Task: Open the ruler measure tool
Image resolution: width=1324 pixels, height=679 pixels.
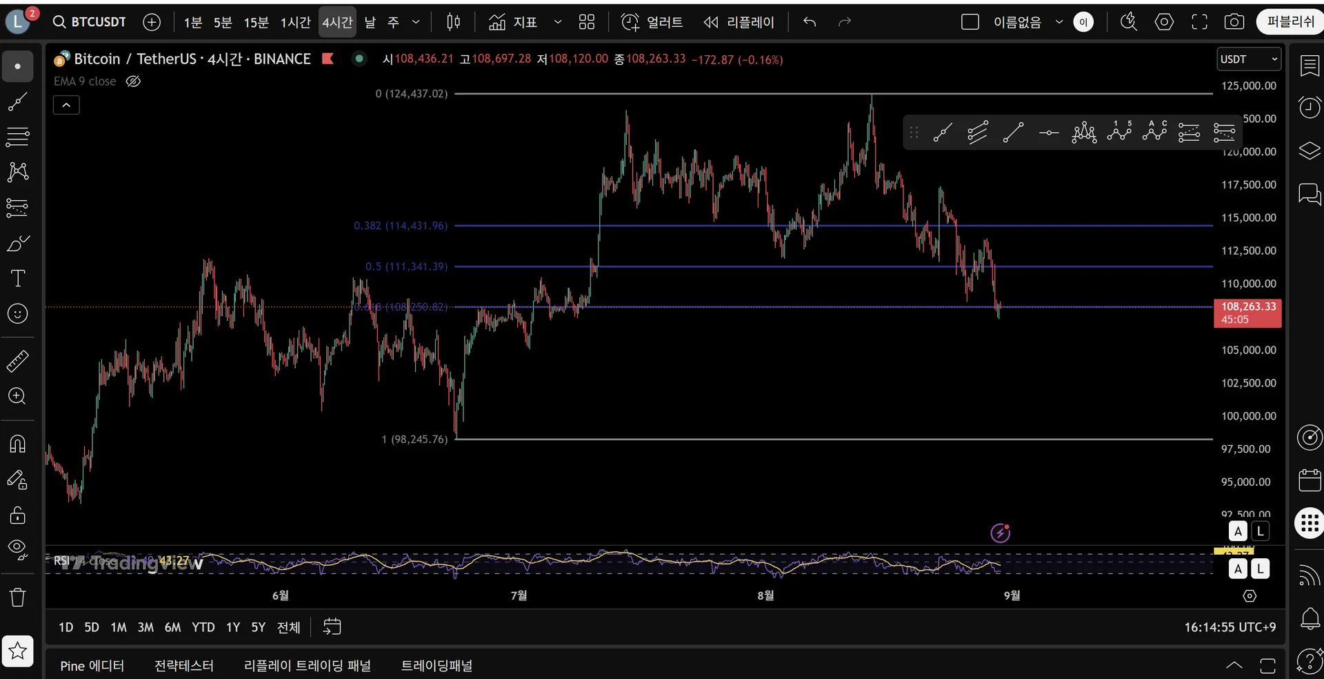Action: click(x=18, y=360)
